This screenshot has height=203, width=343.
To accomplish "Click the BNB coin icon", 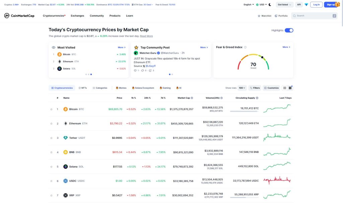I will (x=65, y=152).
